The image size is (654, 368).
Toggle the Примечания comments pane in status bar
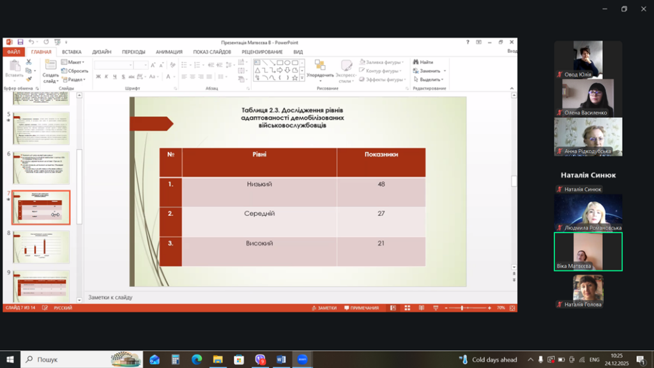(361, 308)
